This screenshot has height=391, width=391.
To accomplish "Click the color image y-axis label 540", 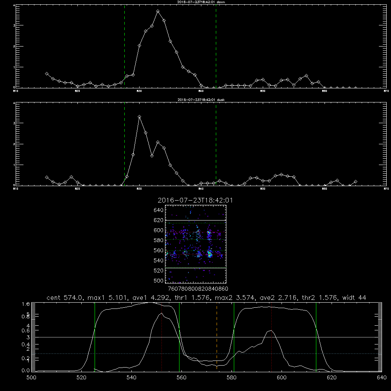I will click(x=159, y=260).
